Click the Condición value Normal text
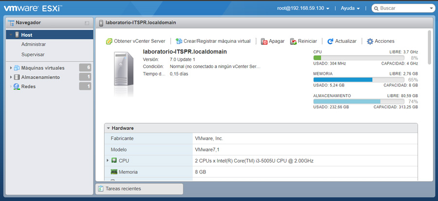Screen dimensions: 438x201 click(215, 67)
